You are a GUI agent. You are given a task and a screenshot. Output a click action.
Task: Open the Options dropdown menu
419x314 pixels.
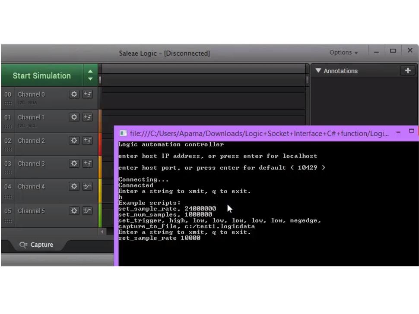tap(343, 53)
